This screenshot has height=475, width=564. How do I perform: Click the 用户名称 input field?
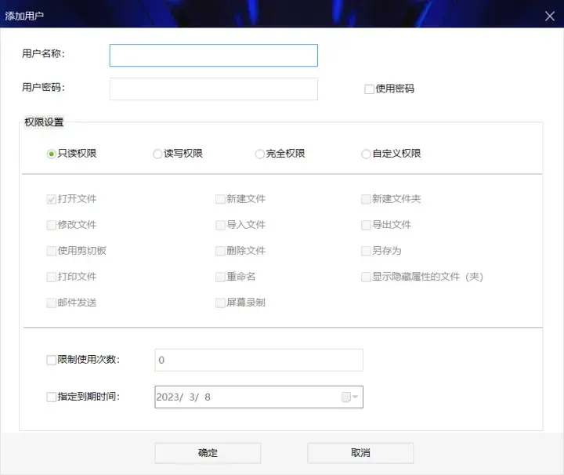click(213, 55)
